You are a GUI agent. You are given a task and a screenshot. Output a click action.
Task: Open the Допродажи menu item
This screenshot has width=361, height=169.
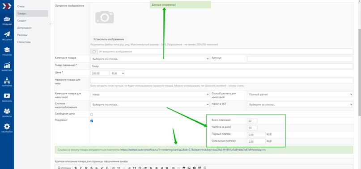25,28
